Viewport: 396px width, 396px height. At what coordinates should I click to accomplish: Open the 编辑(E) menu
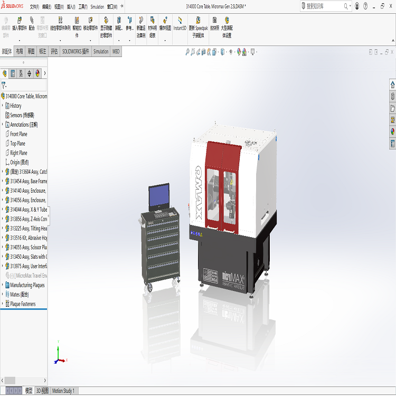[x=46, y=7]
